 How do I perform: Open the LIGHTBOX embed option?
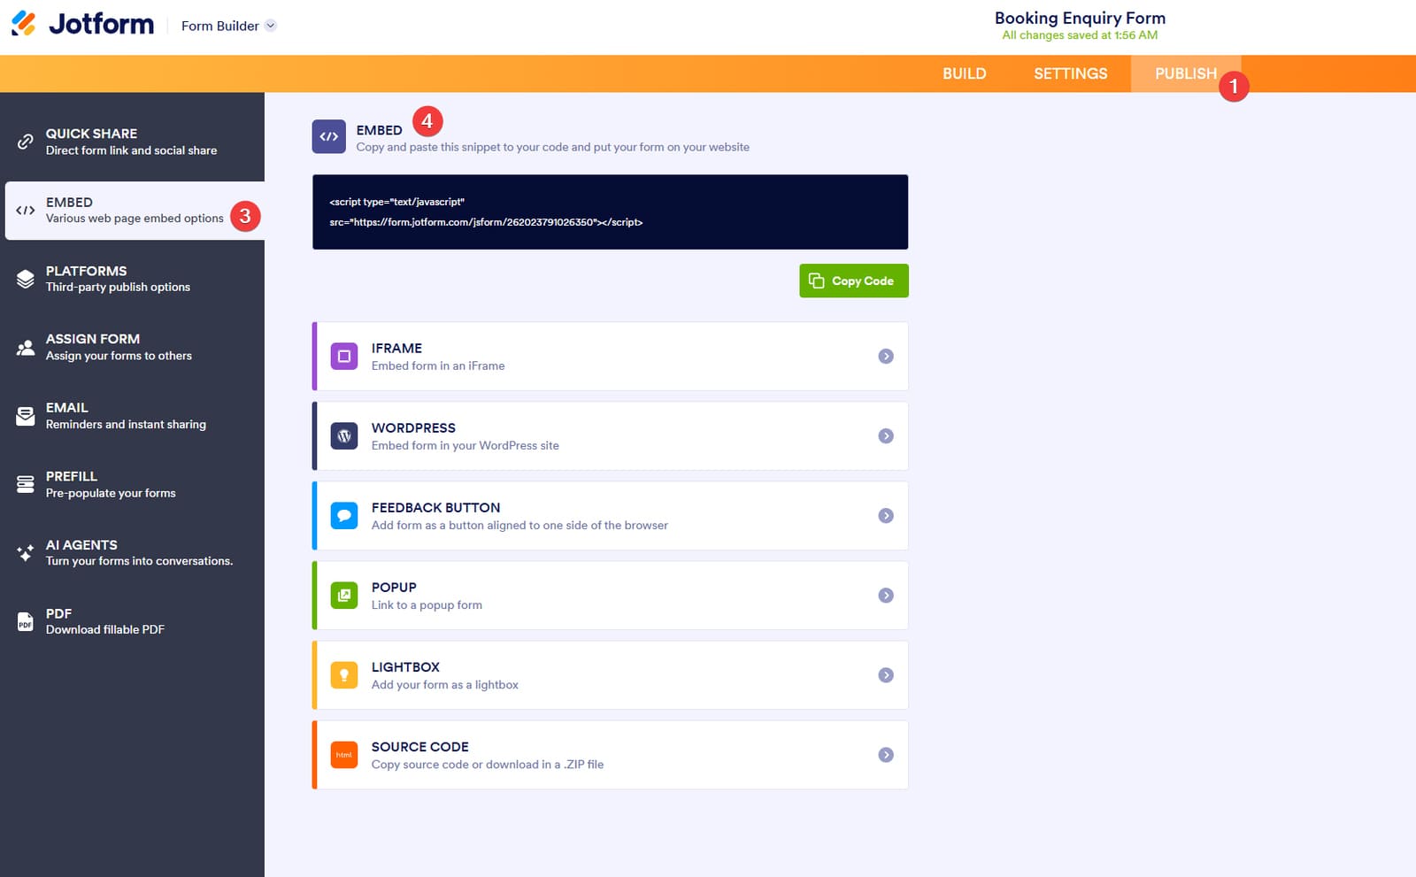point(610,674)
